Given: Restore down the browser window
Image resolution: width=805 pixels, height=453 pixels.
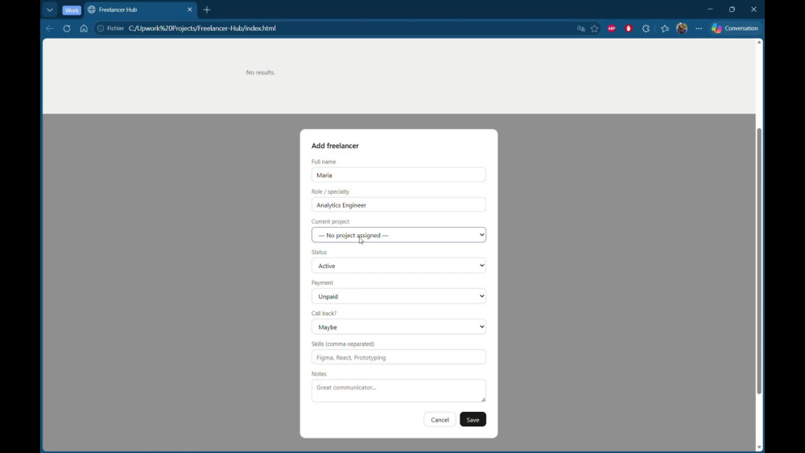Looking at the screenshot, I should click(x=732, y=9).
